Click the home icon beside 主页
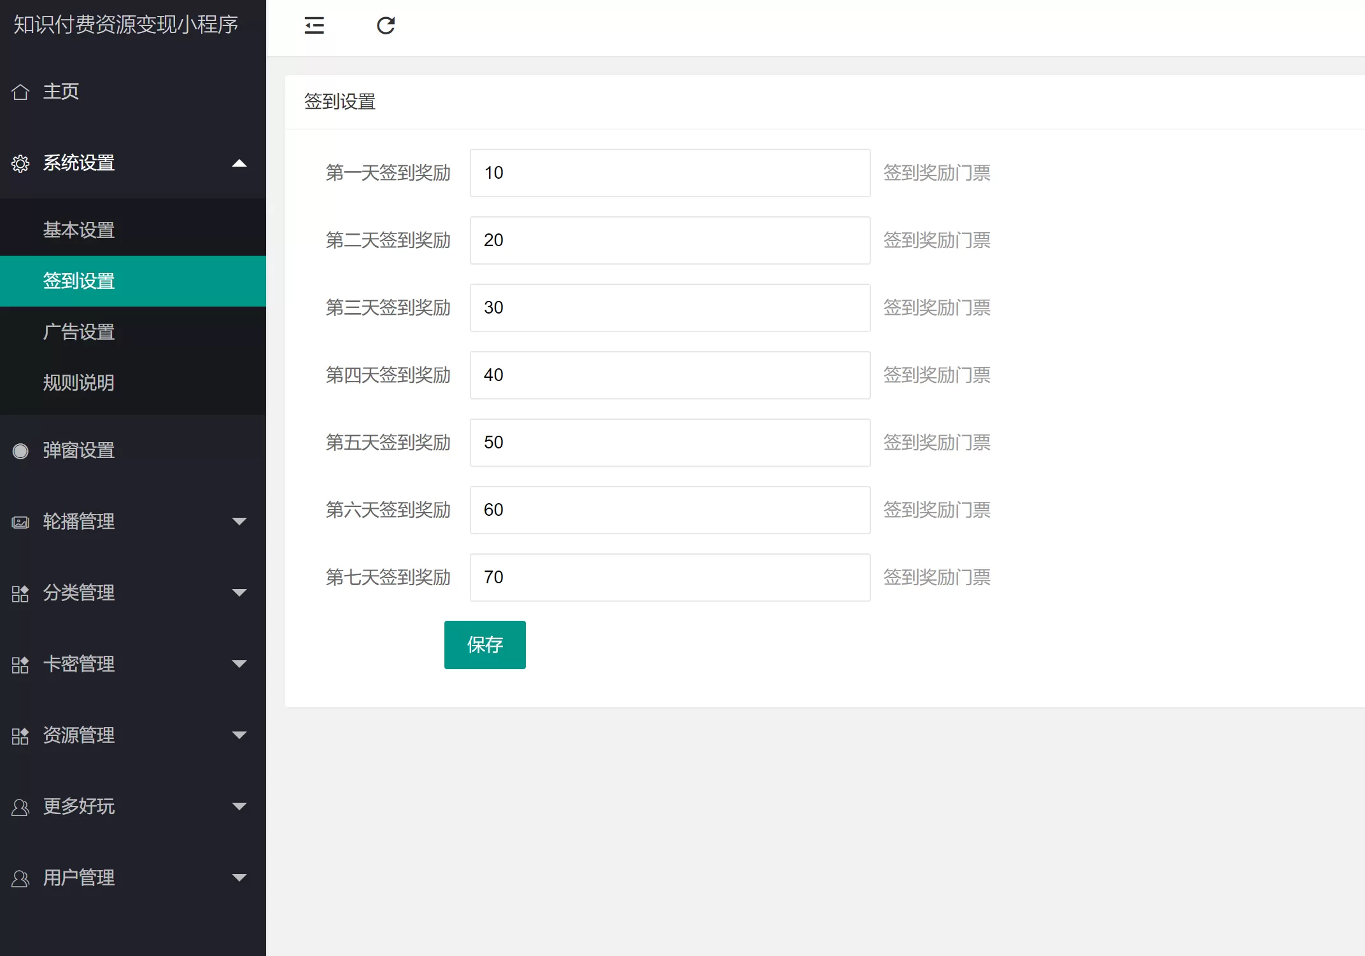The image size is (1365, 956). coord(20,92)
